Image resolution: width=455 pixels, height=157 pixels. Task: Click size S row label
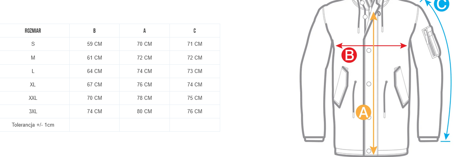[33, 44]
